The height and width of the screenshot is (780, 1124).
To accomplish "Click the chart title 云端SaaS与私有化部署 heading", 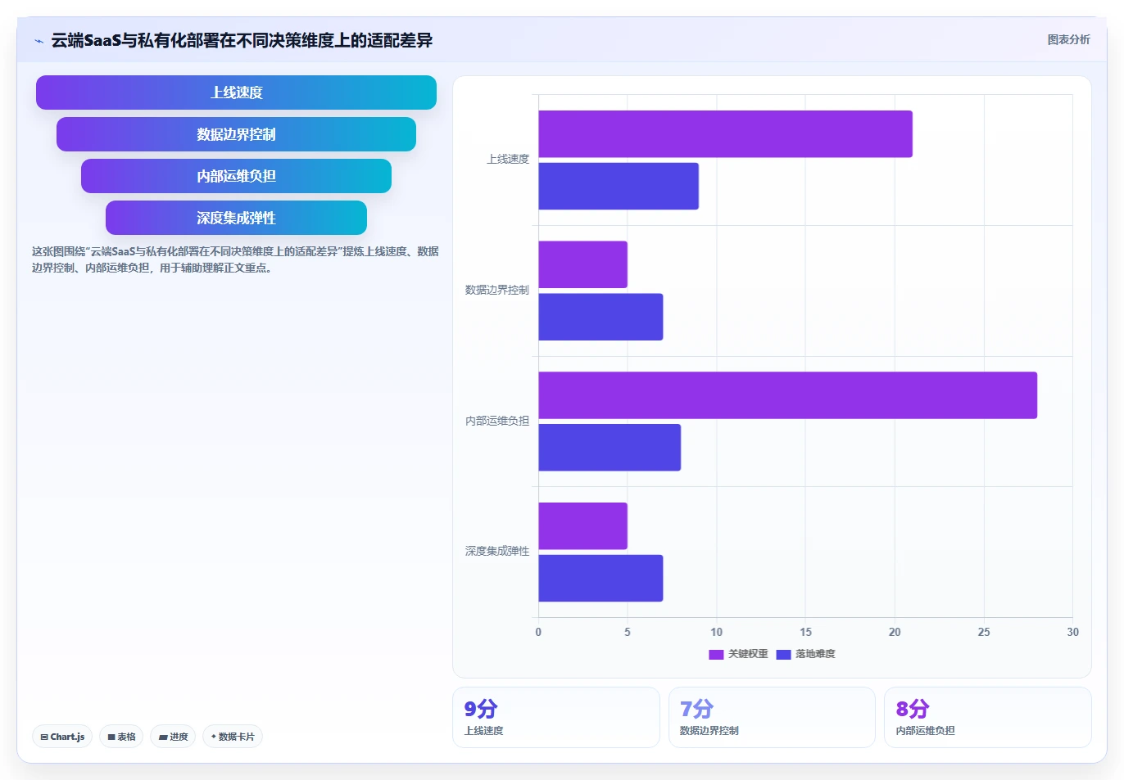I will pos(242,40).
